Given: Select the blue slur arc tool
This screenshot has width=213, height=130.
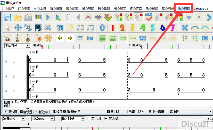Looking at the screenshot, I should point(195,28).
